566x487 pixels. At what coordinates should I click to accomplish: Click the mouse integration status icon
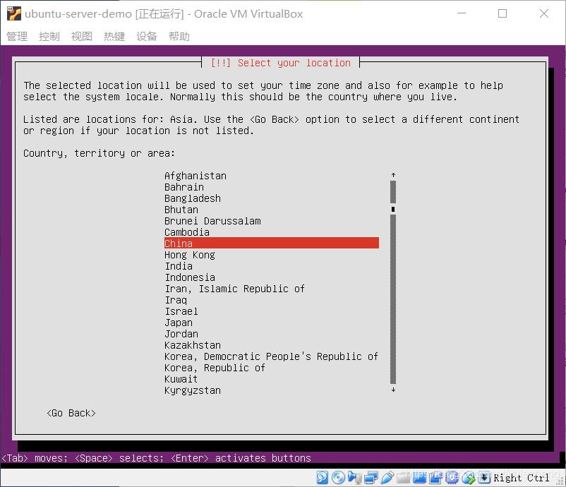pyautogui.click(x=469, y=477)
